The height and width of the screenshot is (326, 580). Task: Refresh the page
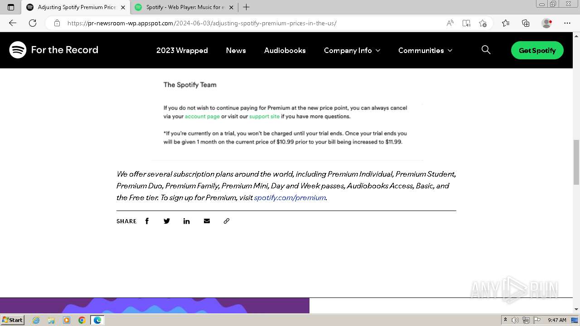click(x=33, y=23)
